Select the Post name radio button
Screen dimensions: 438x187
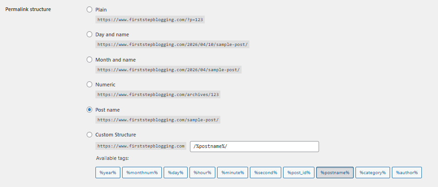(x=89, y=110)
